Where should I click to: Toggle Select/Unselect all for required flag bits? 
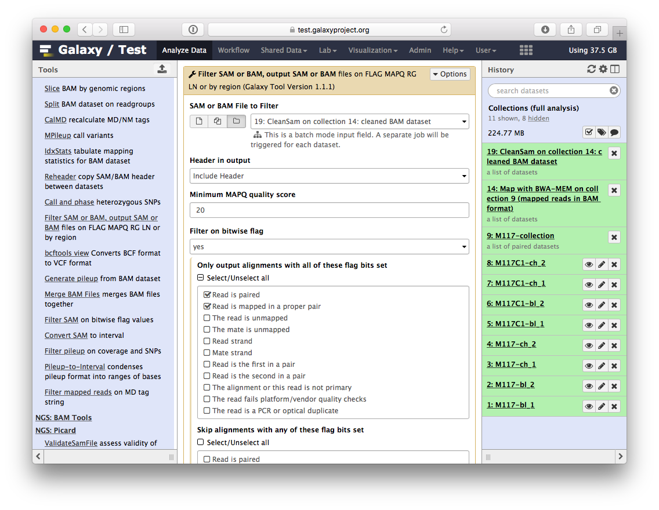[x=201, y=278]
